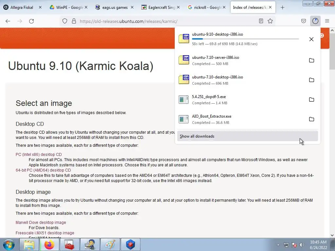
Task: Click ubuntu-7.10-server-i386.iso file icon
Action: (184, 60)
